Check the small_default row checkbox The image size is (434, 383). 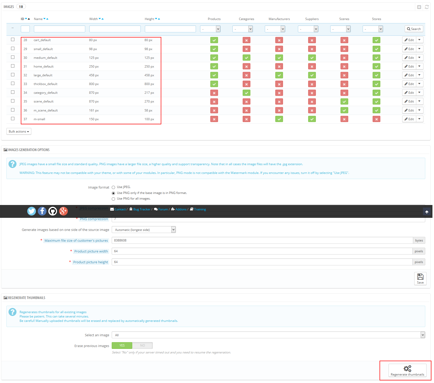[x=13, y=49]
